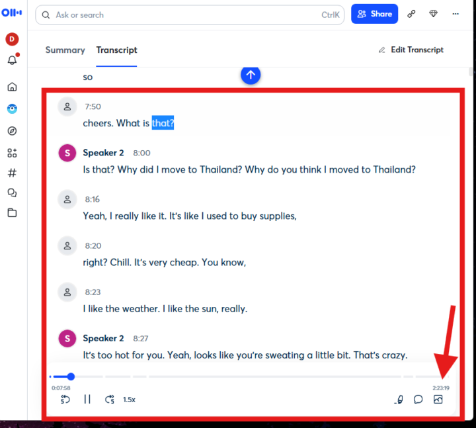Open the diamond upgrade icon

pyautogui.click(x=433, y=14)
